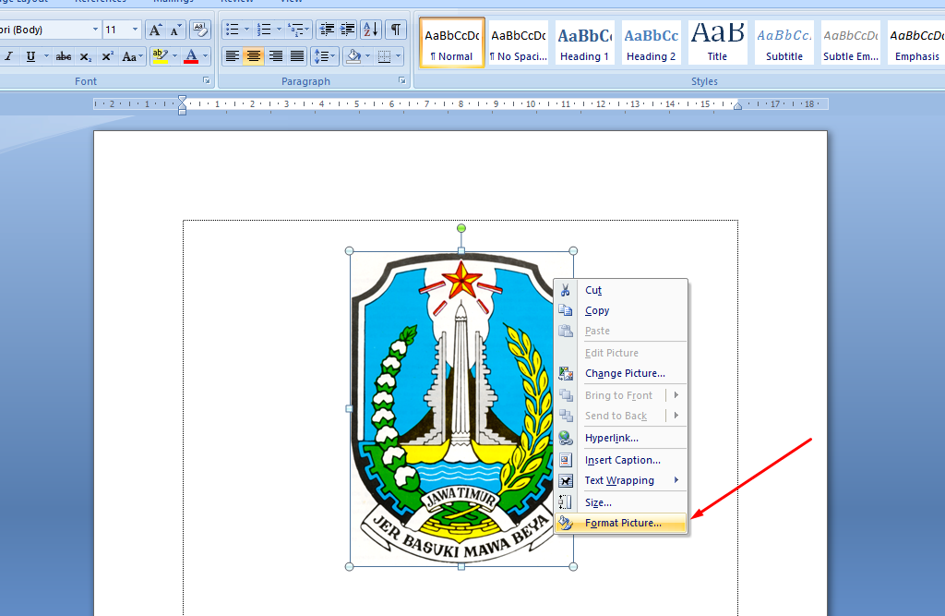Click the Clear Formatting eraser icon
The width and height of the screenshot is (945, 616).
click(x=199, y=30)
